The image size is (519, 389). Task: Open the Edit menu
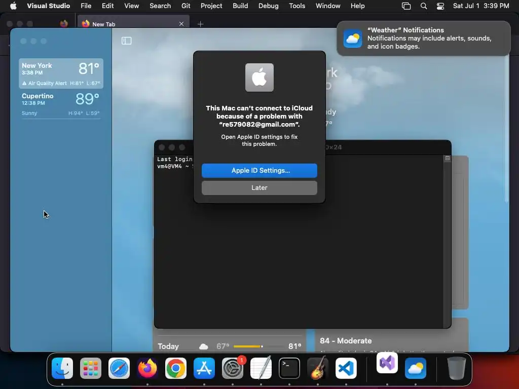(x=107, y=6)
